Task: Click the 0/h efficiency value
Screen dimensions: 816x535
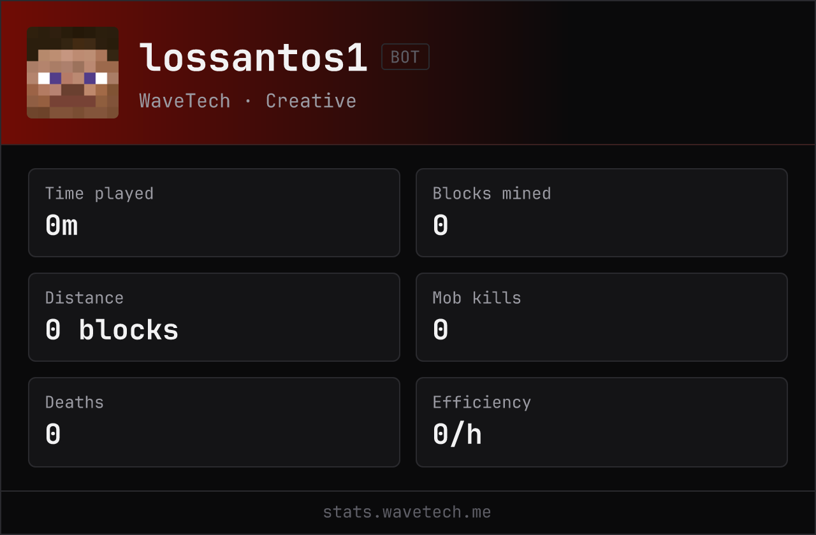Action: pos(457,434)
